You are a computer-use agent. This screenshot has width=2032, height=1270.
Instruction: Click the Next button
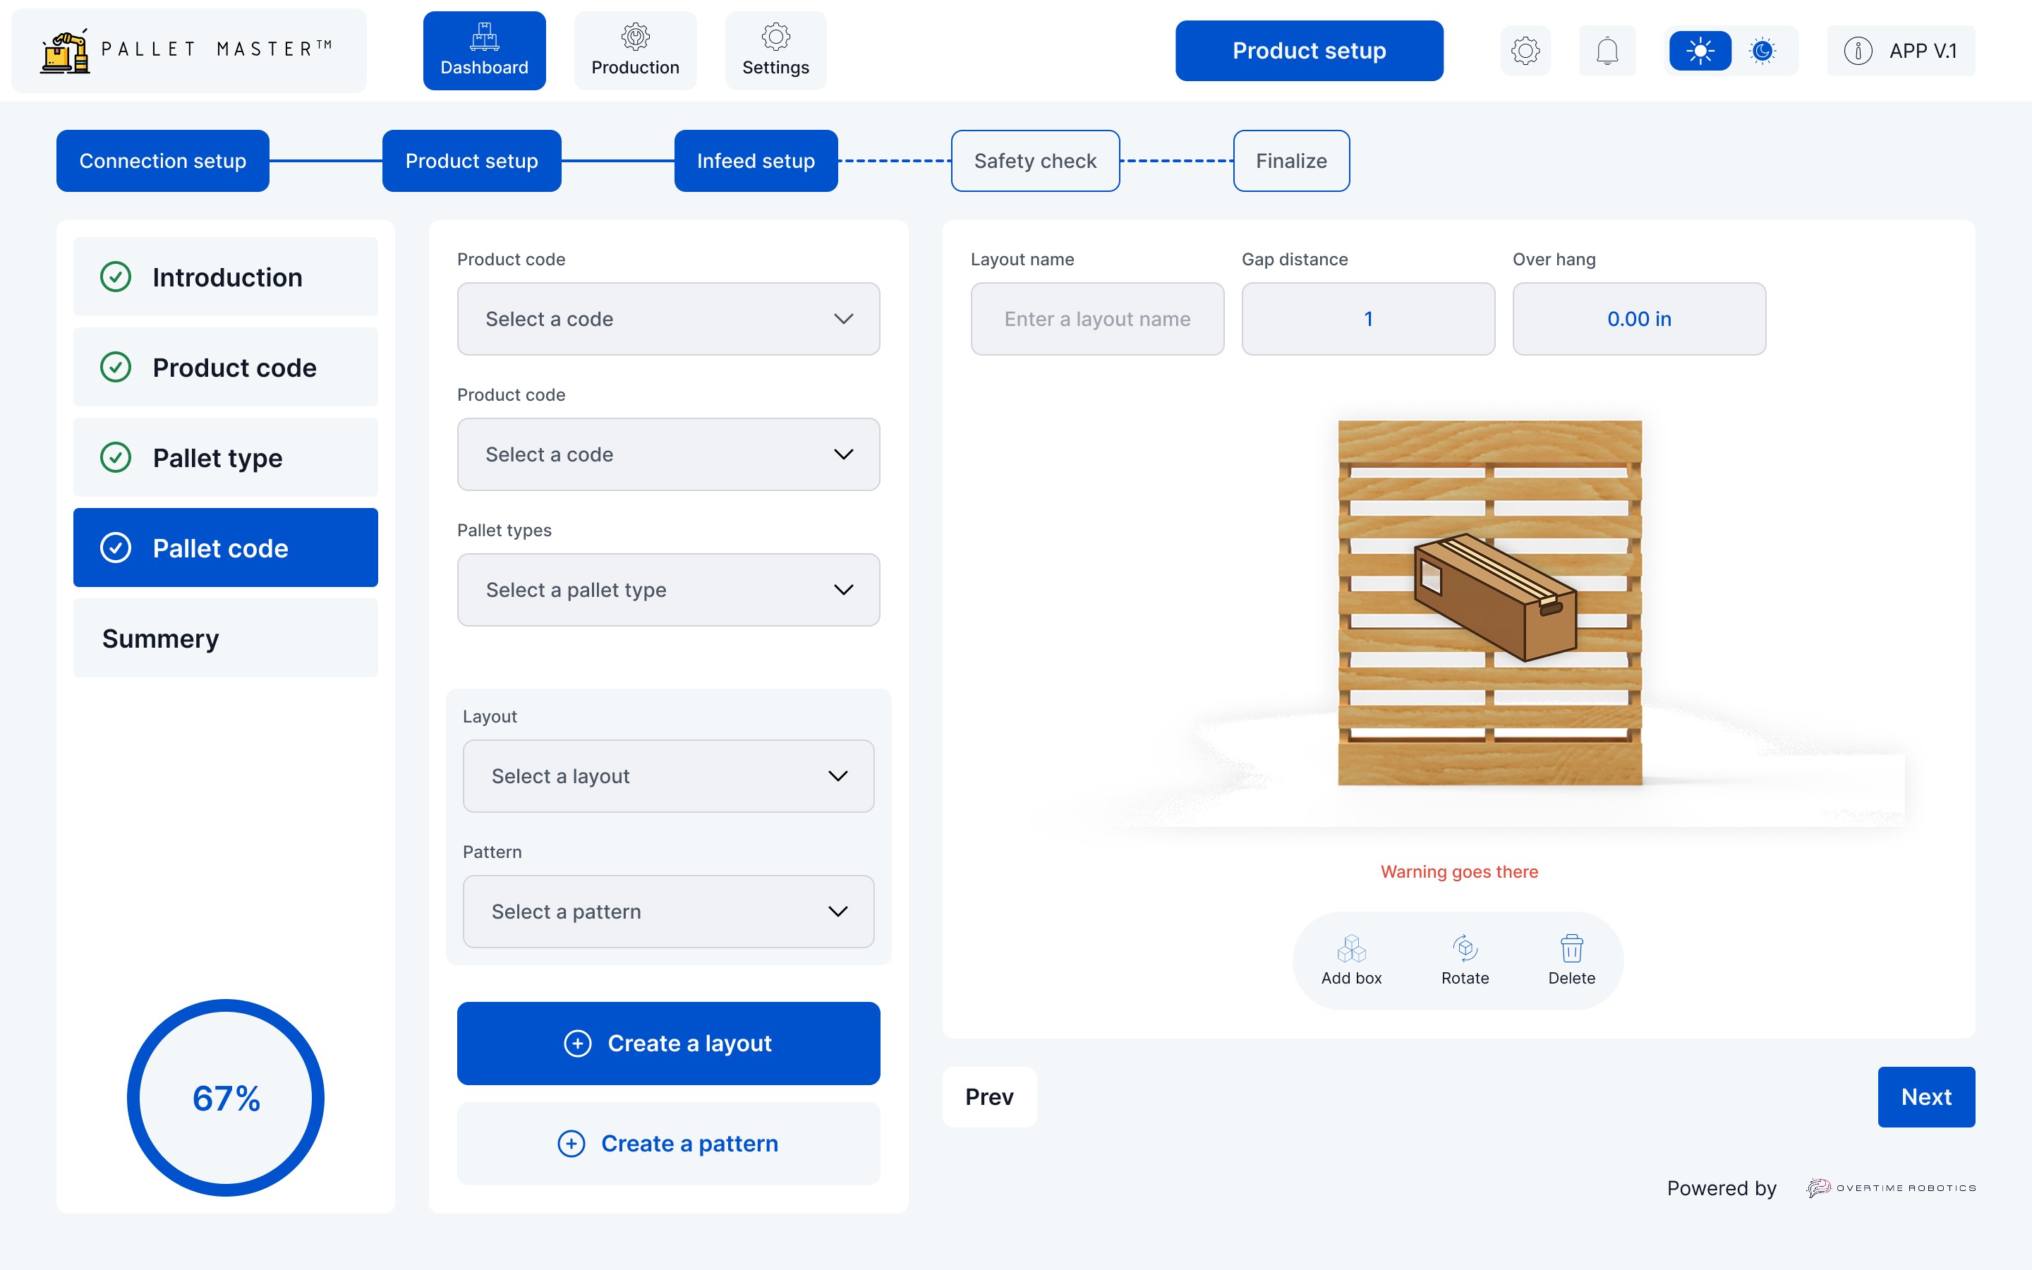pyautogui.click(x=1925, y=1097)
